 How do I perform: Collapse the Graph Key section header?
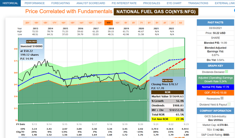[x=216, y=66]
